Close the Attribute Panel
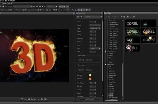The image size is (158, 104). (x=102, y=13)
